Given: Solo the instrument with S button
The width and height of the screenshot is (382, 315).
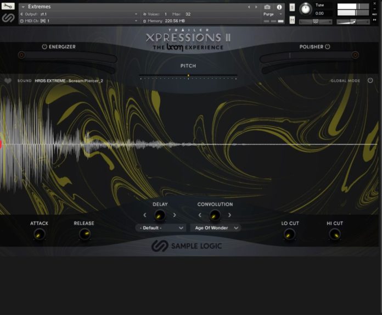Looking at the screenshot, I should (292, 7).
